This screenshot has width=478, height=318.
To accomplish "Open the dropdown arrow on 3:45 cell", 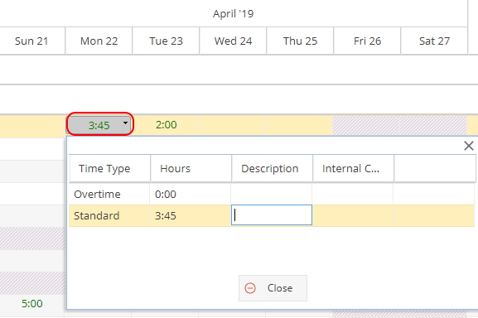I will [125, 123].
